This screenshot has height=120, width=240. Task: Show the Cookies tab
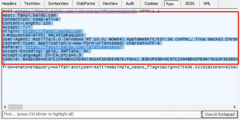pyautogui.click(x=151, y=3)
